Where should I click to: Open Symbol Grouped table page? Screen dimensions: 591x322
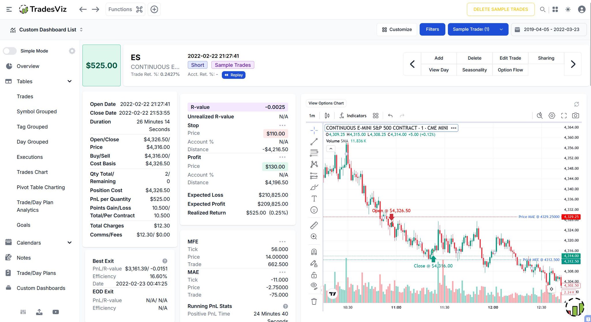[x=37, y=111]
